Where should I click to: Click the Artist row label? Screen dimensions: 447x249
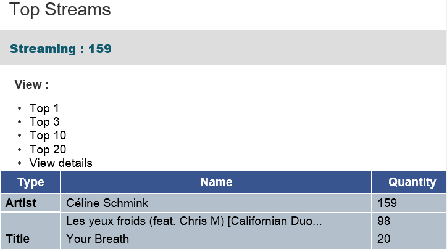[21, 203]
